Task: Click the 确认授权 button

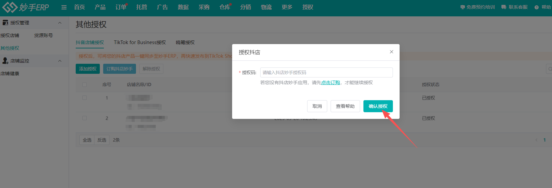Action: click(x=378, y=106)
